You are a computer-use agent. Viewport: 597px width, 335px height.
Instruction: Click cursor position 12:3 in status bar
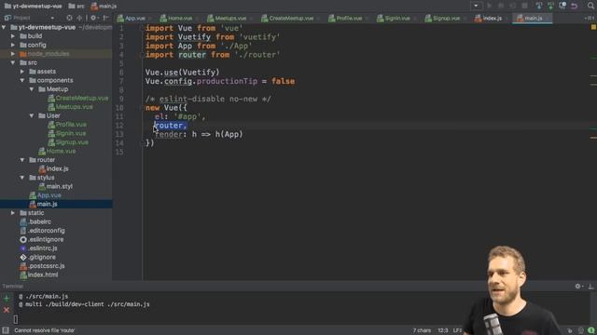443,330
